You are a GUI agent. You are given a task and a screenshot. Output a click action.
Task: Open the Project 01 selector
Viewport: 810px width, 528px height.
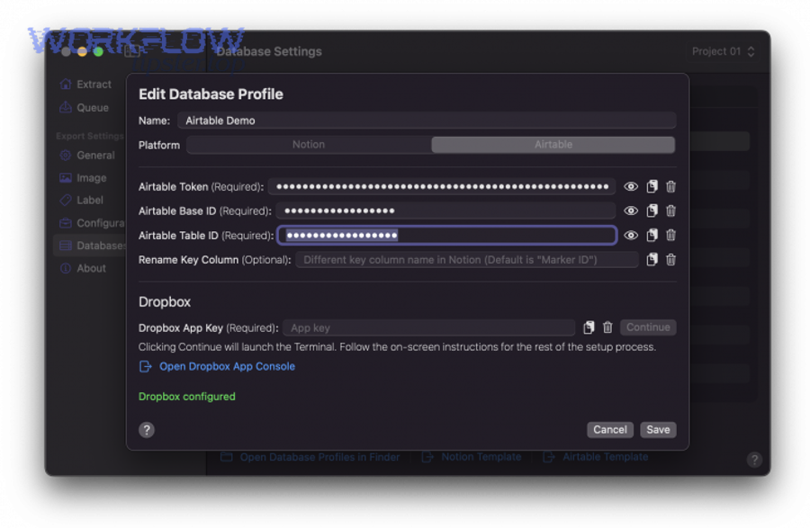(x=723, y=51)
